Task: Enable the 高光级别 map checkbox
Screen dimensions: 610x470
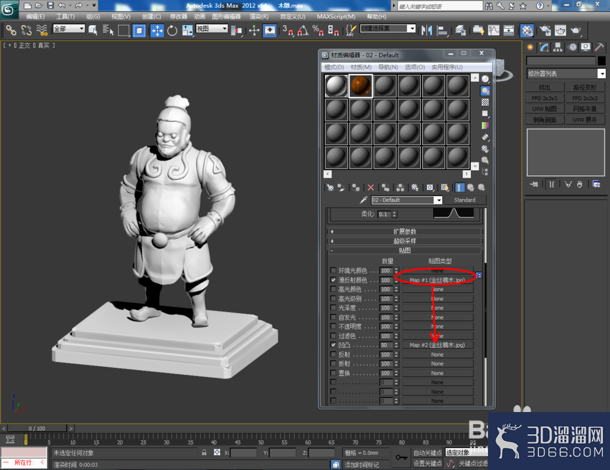Action: (333, 298)
